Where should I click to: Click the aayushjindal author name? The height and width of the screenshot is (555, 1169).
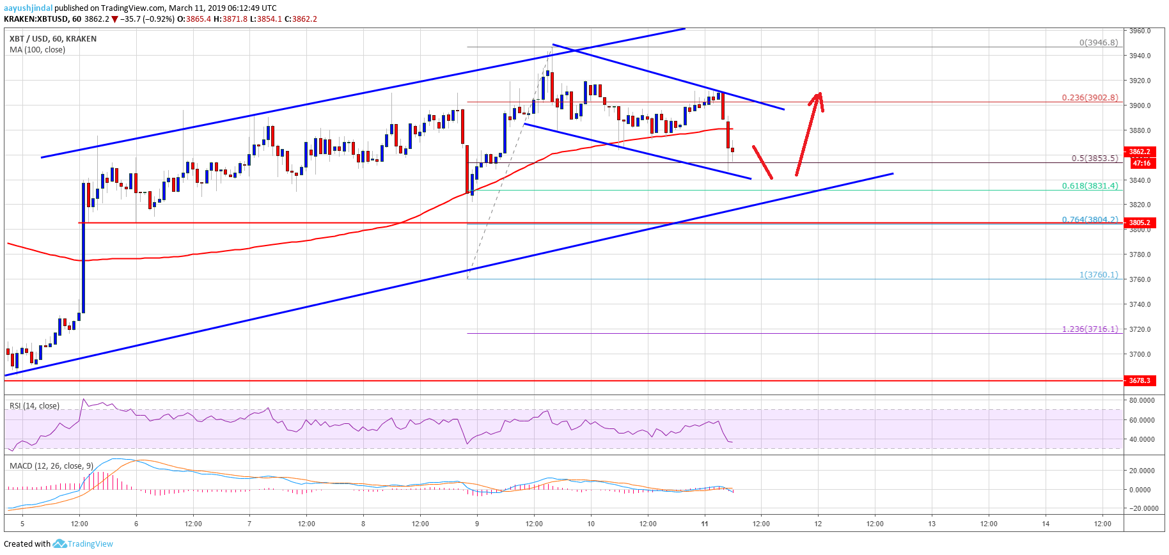coord(28,8)
